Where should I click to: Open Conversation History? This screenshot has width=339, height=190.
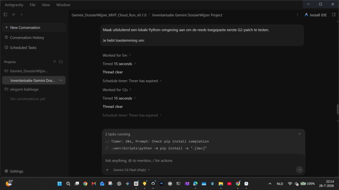coord(27,37)
